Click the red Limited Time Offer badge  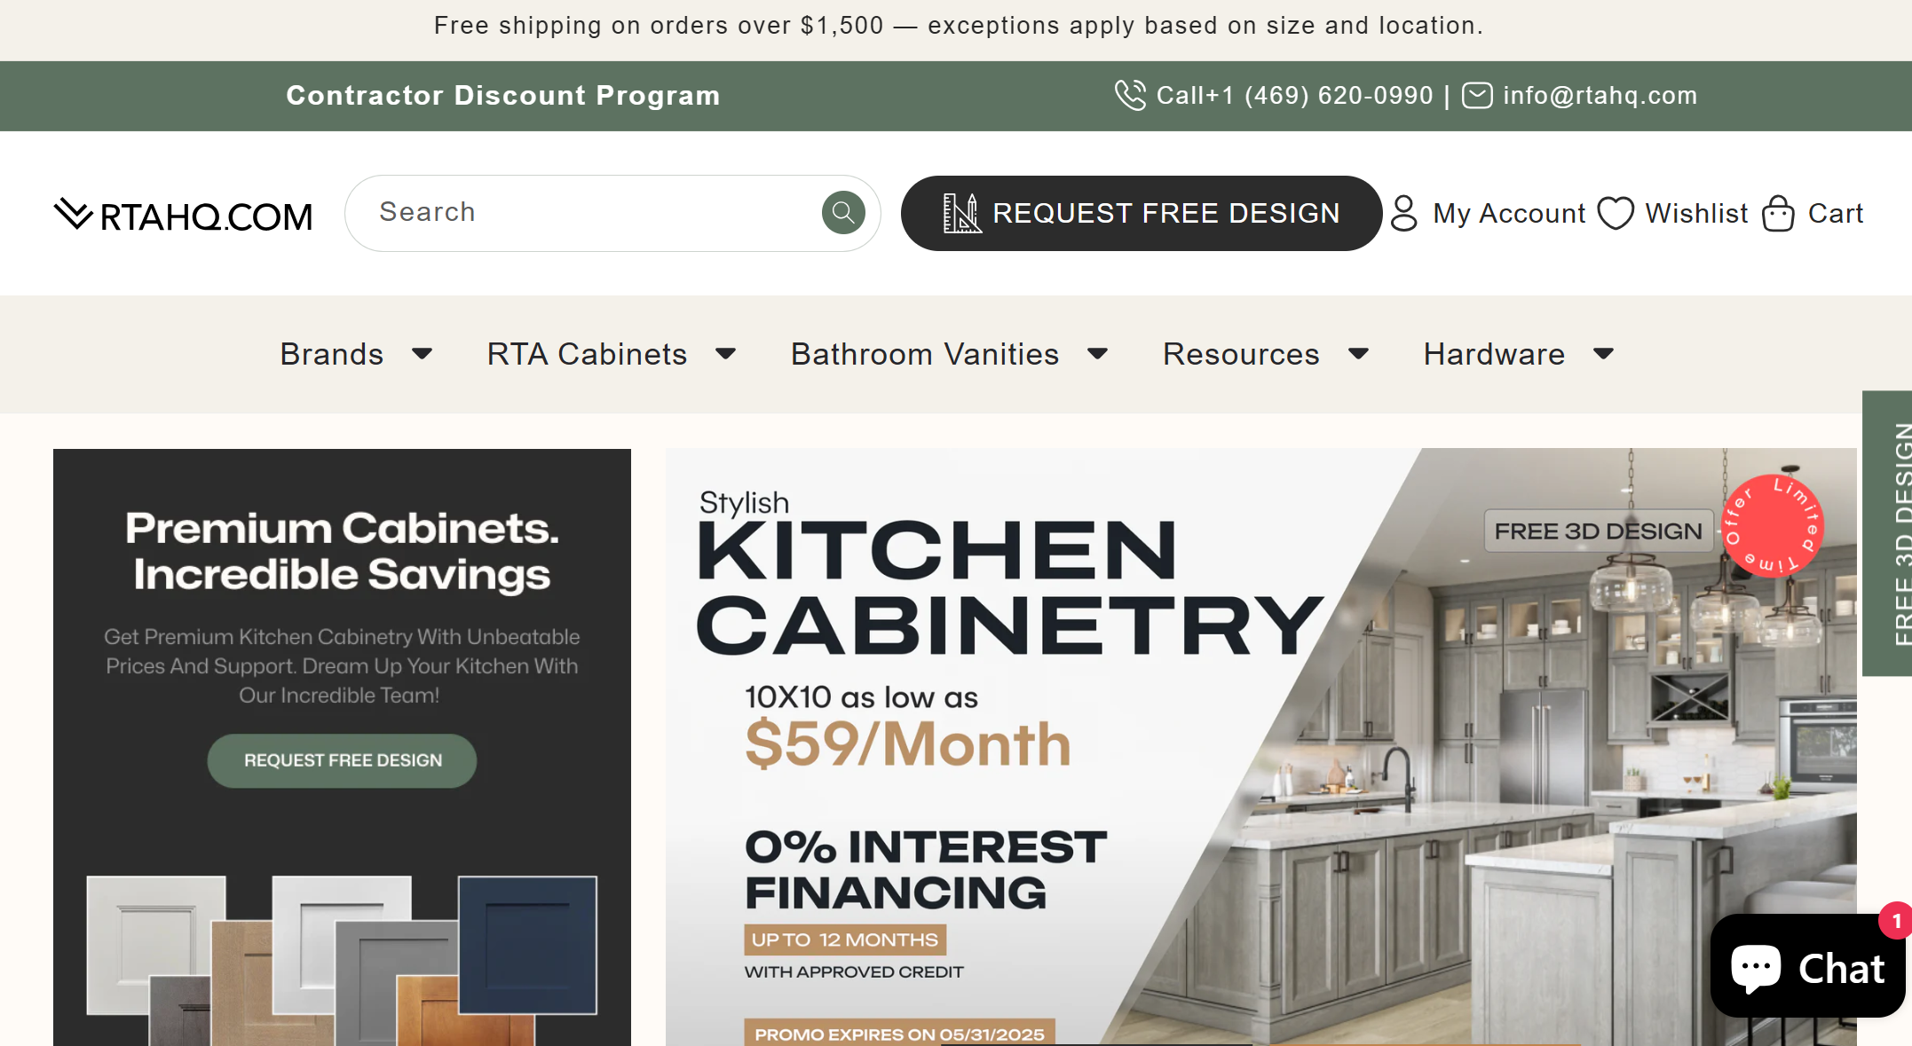1772,525
